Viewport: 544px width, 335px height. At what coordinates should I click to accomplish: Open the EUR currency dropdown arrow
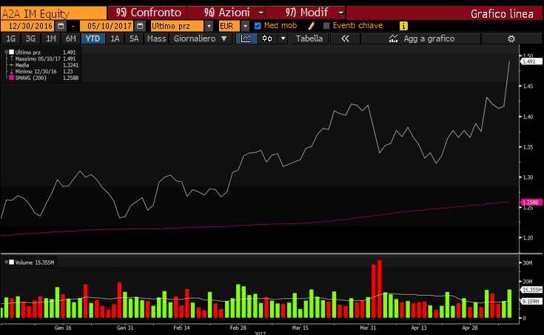(245, 26)
